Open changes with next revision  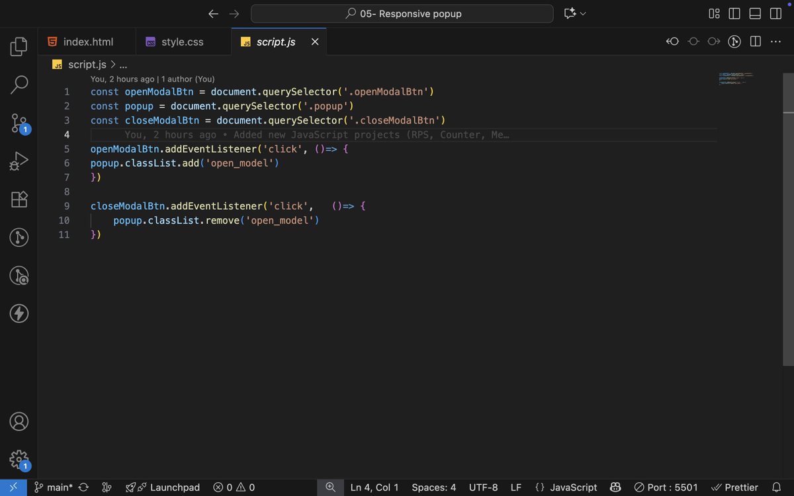point(714,42)
